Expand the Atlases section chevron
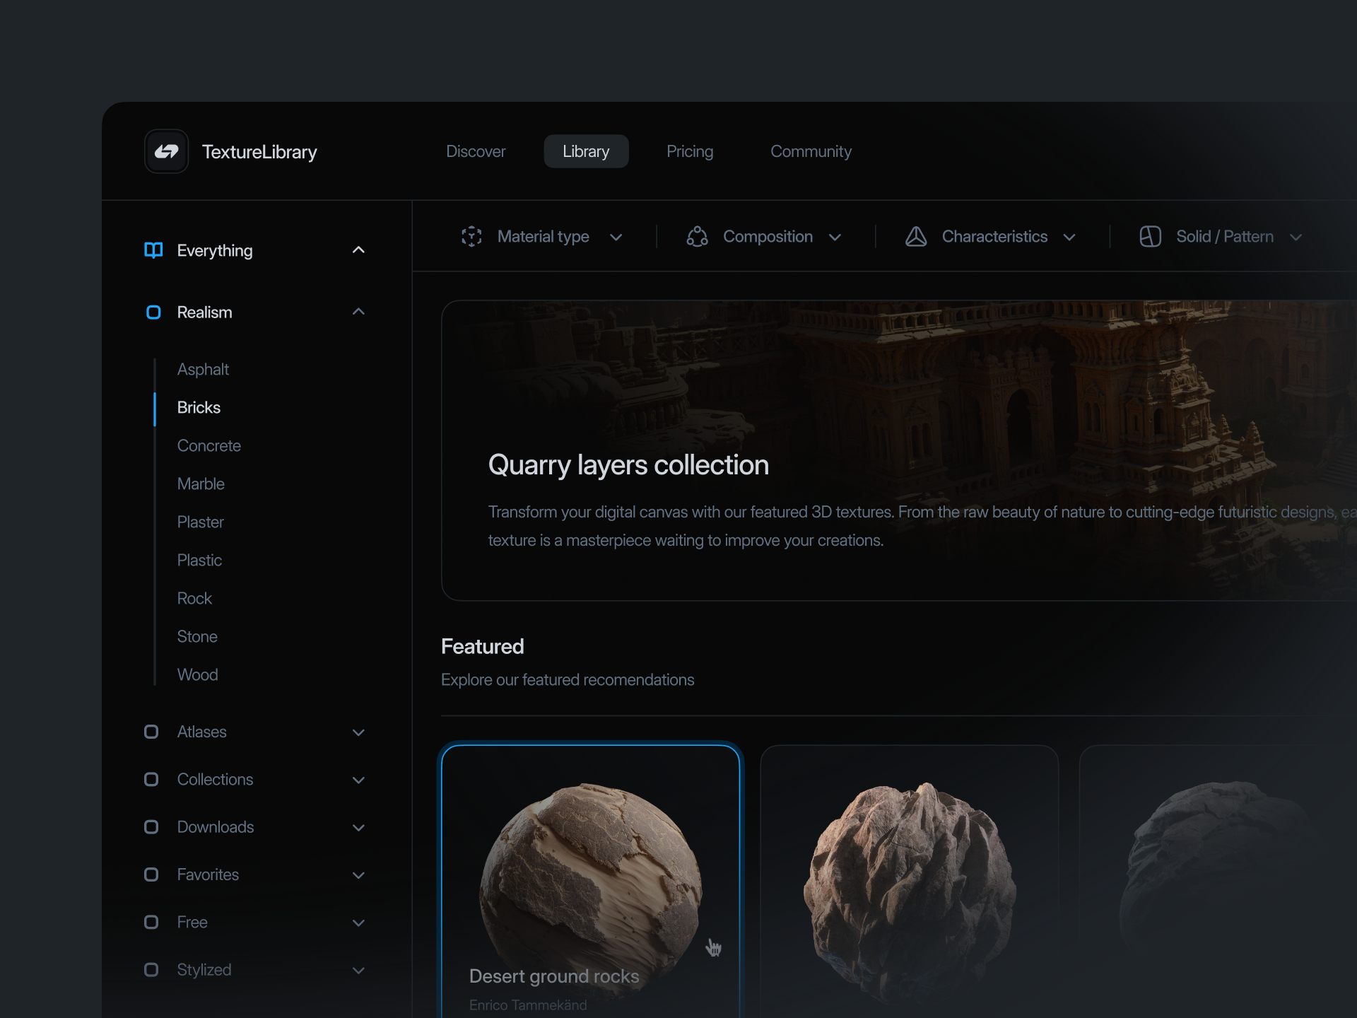The width and height of the screenshot is (1357, 1018). 358,732
